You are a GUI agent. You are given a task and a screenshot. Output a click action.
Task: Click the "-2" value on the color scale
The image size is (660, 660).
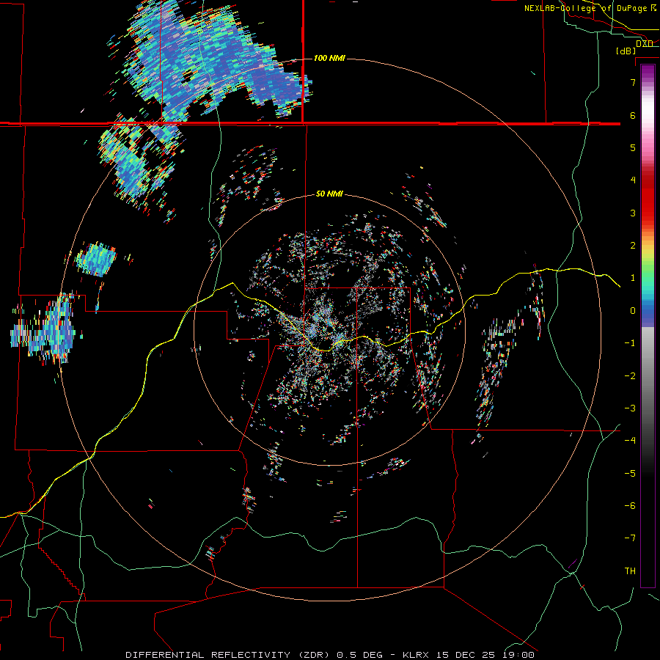630,375
